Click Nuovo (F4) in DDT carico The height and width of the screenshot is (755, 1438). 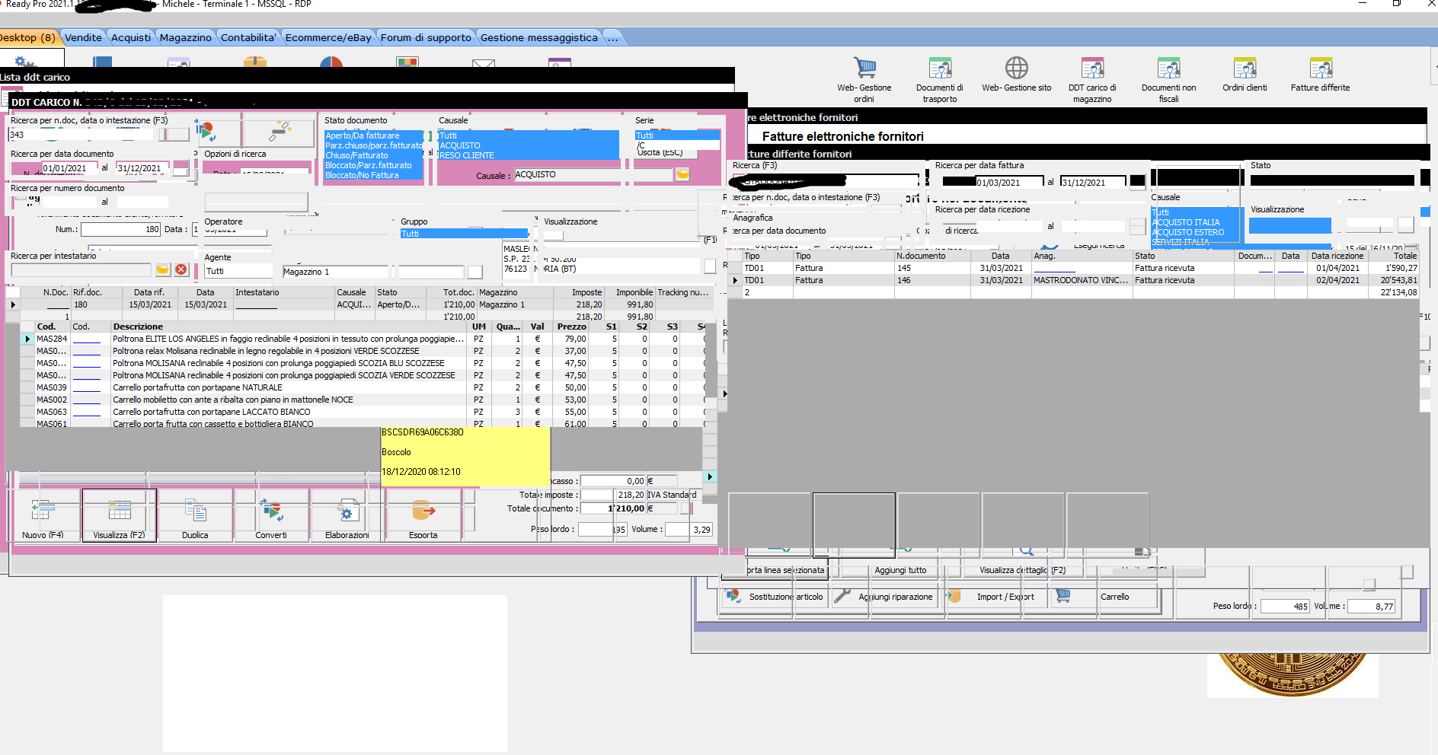click(43, 515)
